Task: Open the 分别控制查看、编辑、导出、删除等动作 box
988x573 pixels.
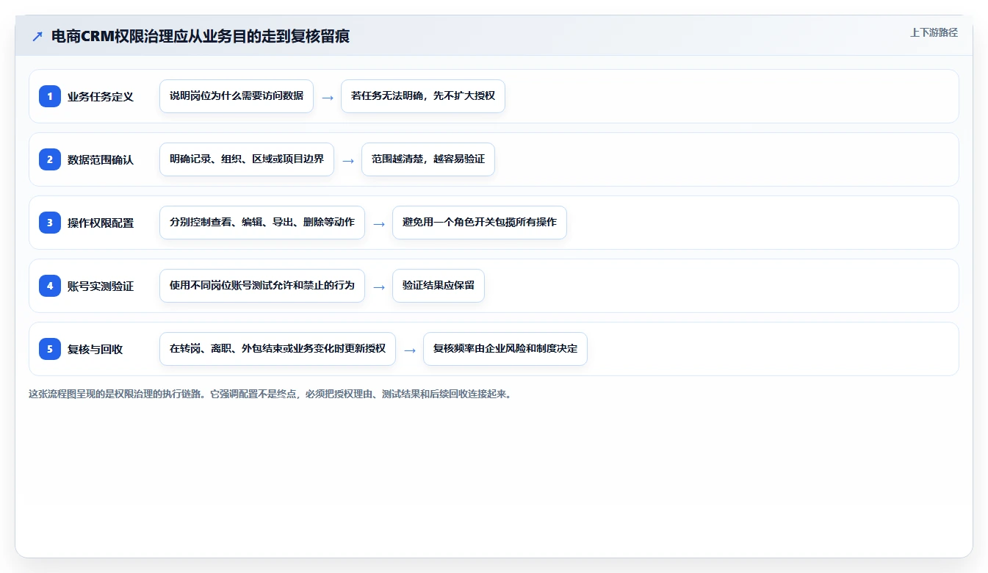Action: (262, 223)
